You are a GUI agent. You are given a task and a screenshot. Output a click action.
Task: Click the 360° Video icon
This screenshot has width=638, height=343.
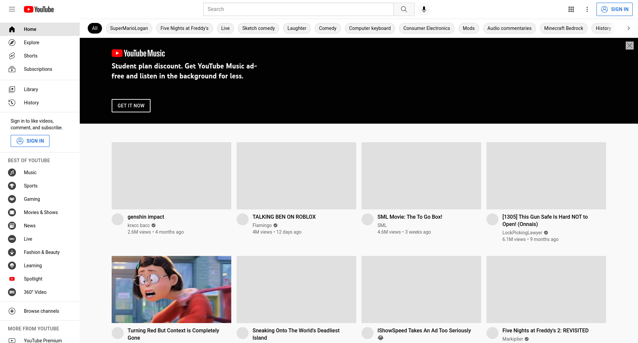[12, 292]
